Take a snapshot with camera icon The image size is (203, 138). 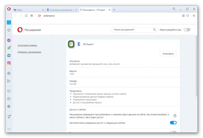click(183, 16)
